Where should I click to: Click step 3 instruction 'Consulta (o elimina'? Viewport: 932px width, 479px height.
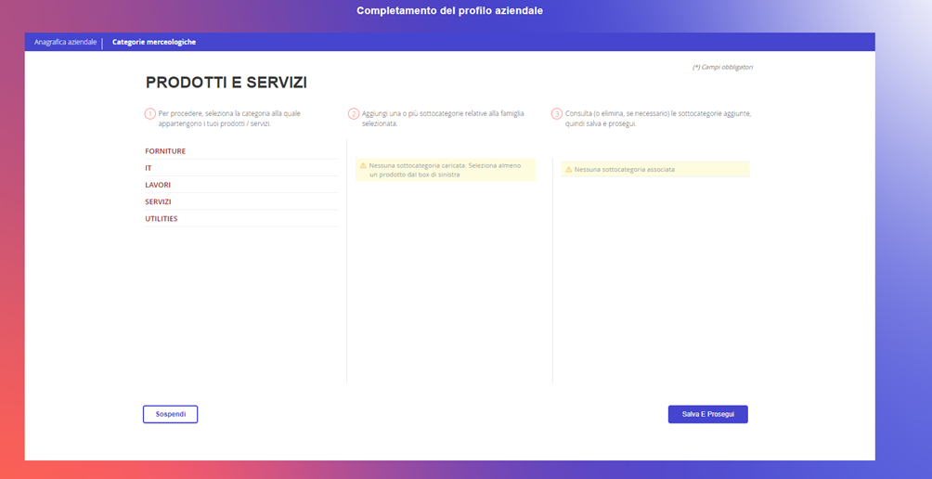pyautogui.click(x=658, y=118)
